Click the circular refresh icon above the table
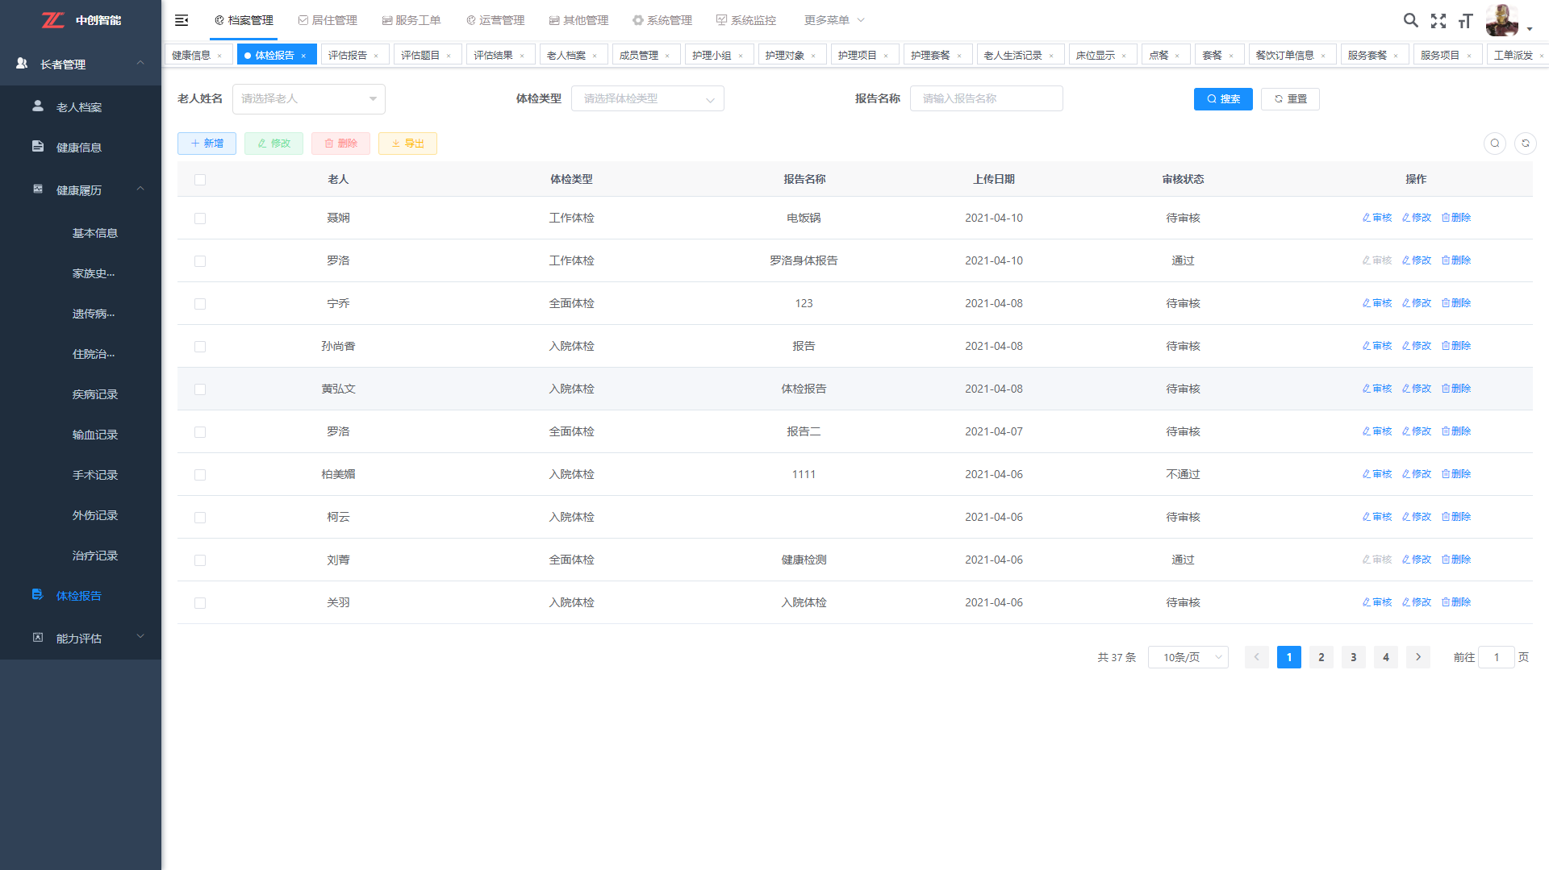The image size is (1549, 870). pos(1525,144)
